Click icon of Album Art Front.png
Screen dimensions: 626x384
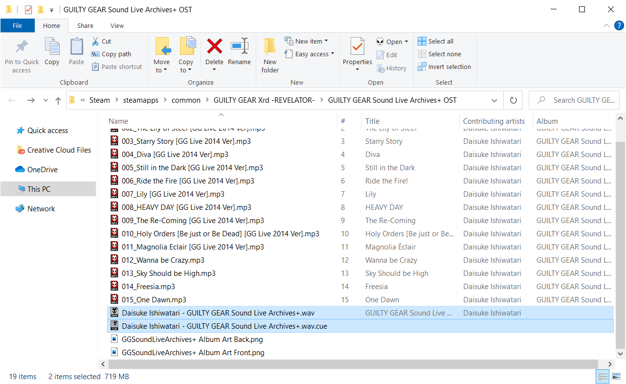pyautogui.click(x=114, y=352)
